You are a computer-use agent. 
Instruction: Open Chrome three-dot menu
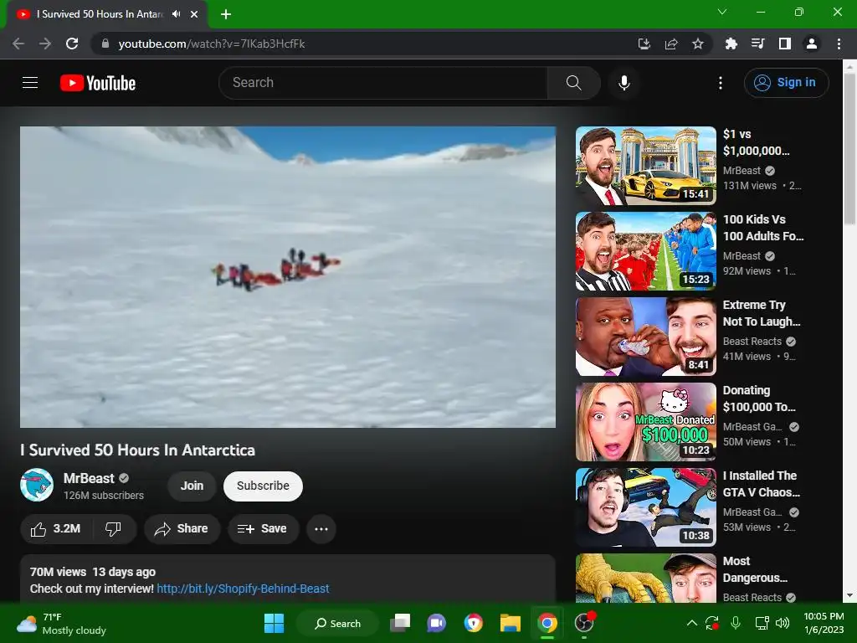pyautogui.click(x=839, y=44)
